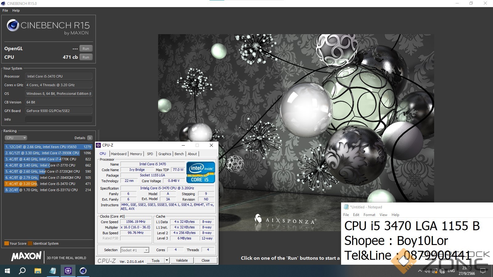Click the Info text field
This screenshot has width=493, height=277.
59,119
